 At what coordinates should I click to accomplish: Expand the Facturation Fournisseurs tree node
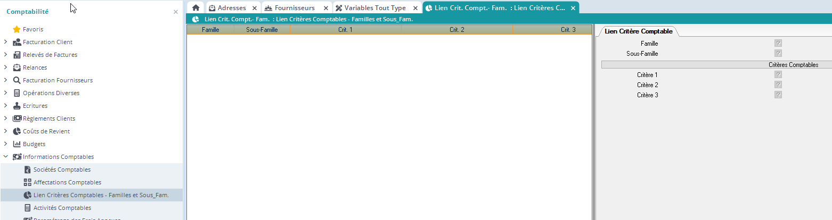click(x=5, y=80)
